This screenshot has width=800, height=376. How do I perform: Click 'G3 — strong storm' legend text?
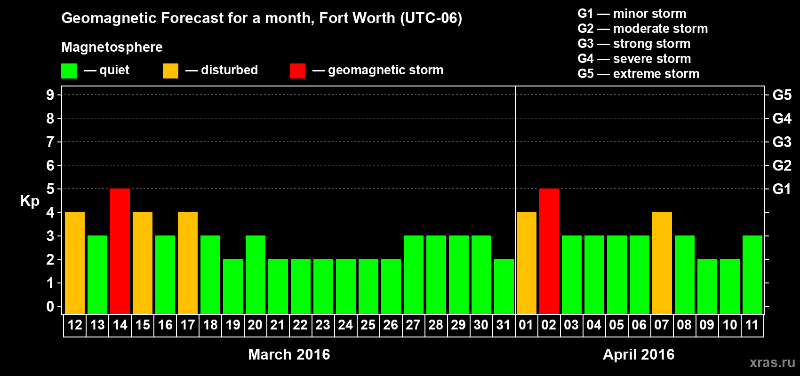tap(634, 44)
